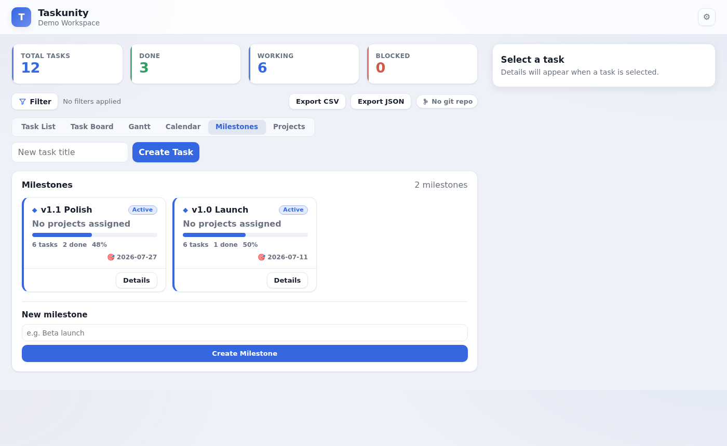Go to the Projects tab
The image size is (727, 446).
pos(289,127)
